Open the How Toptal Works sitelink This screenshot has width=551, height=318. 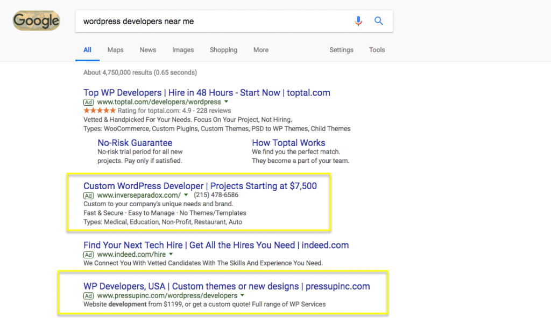tap(288, 143)
